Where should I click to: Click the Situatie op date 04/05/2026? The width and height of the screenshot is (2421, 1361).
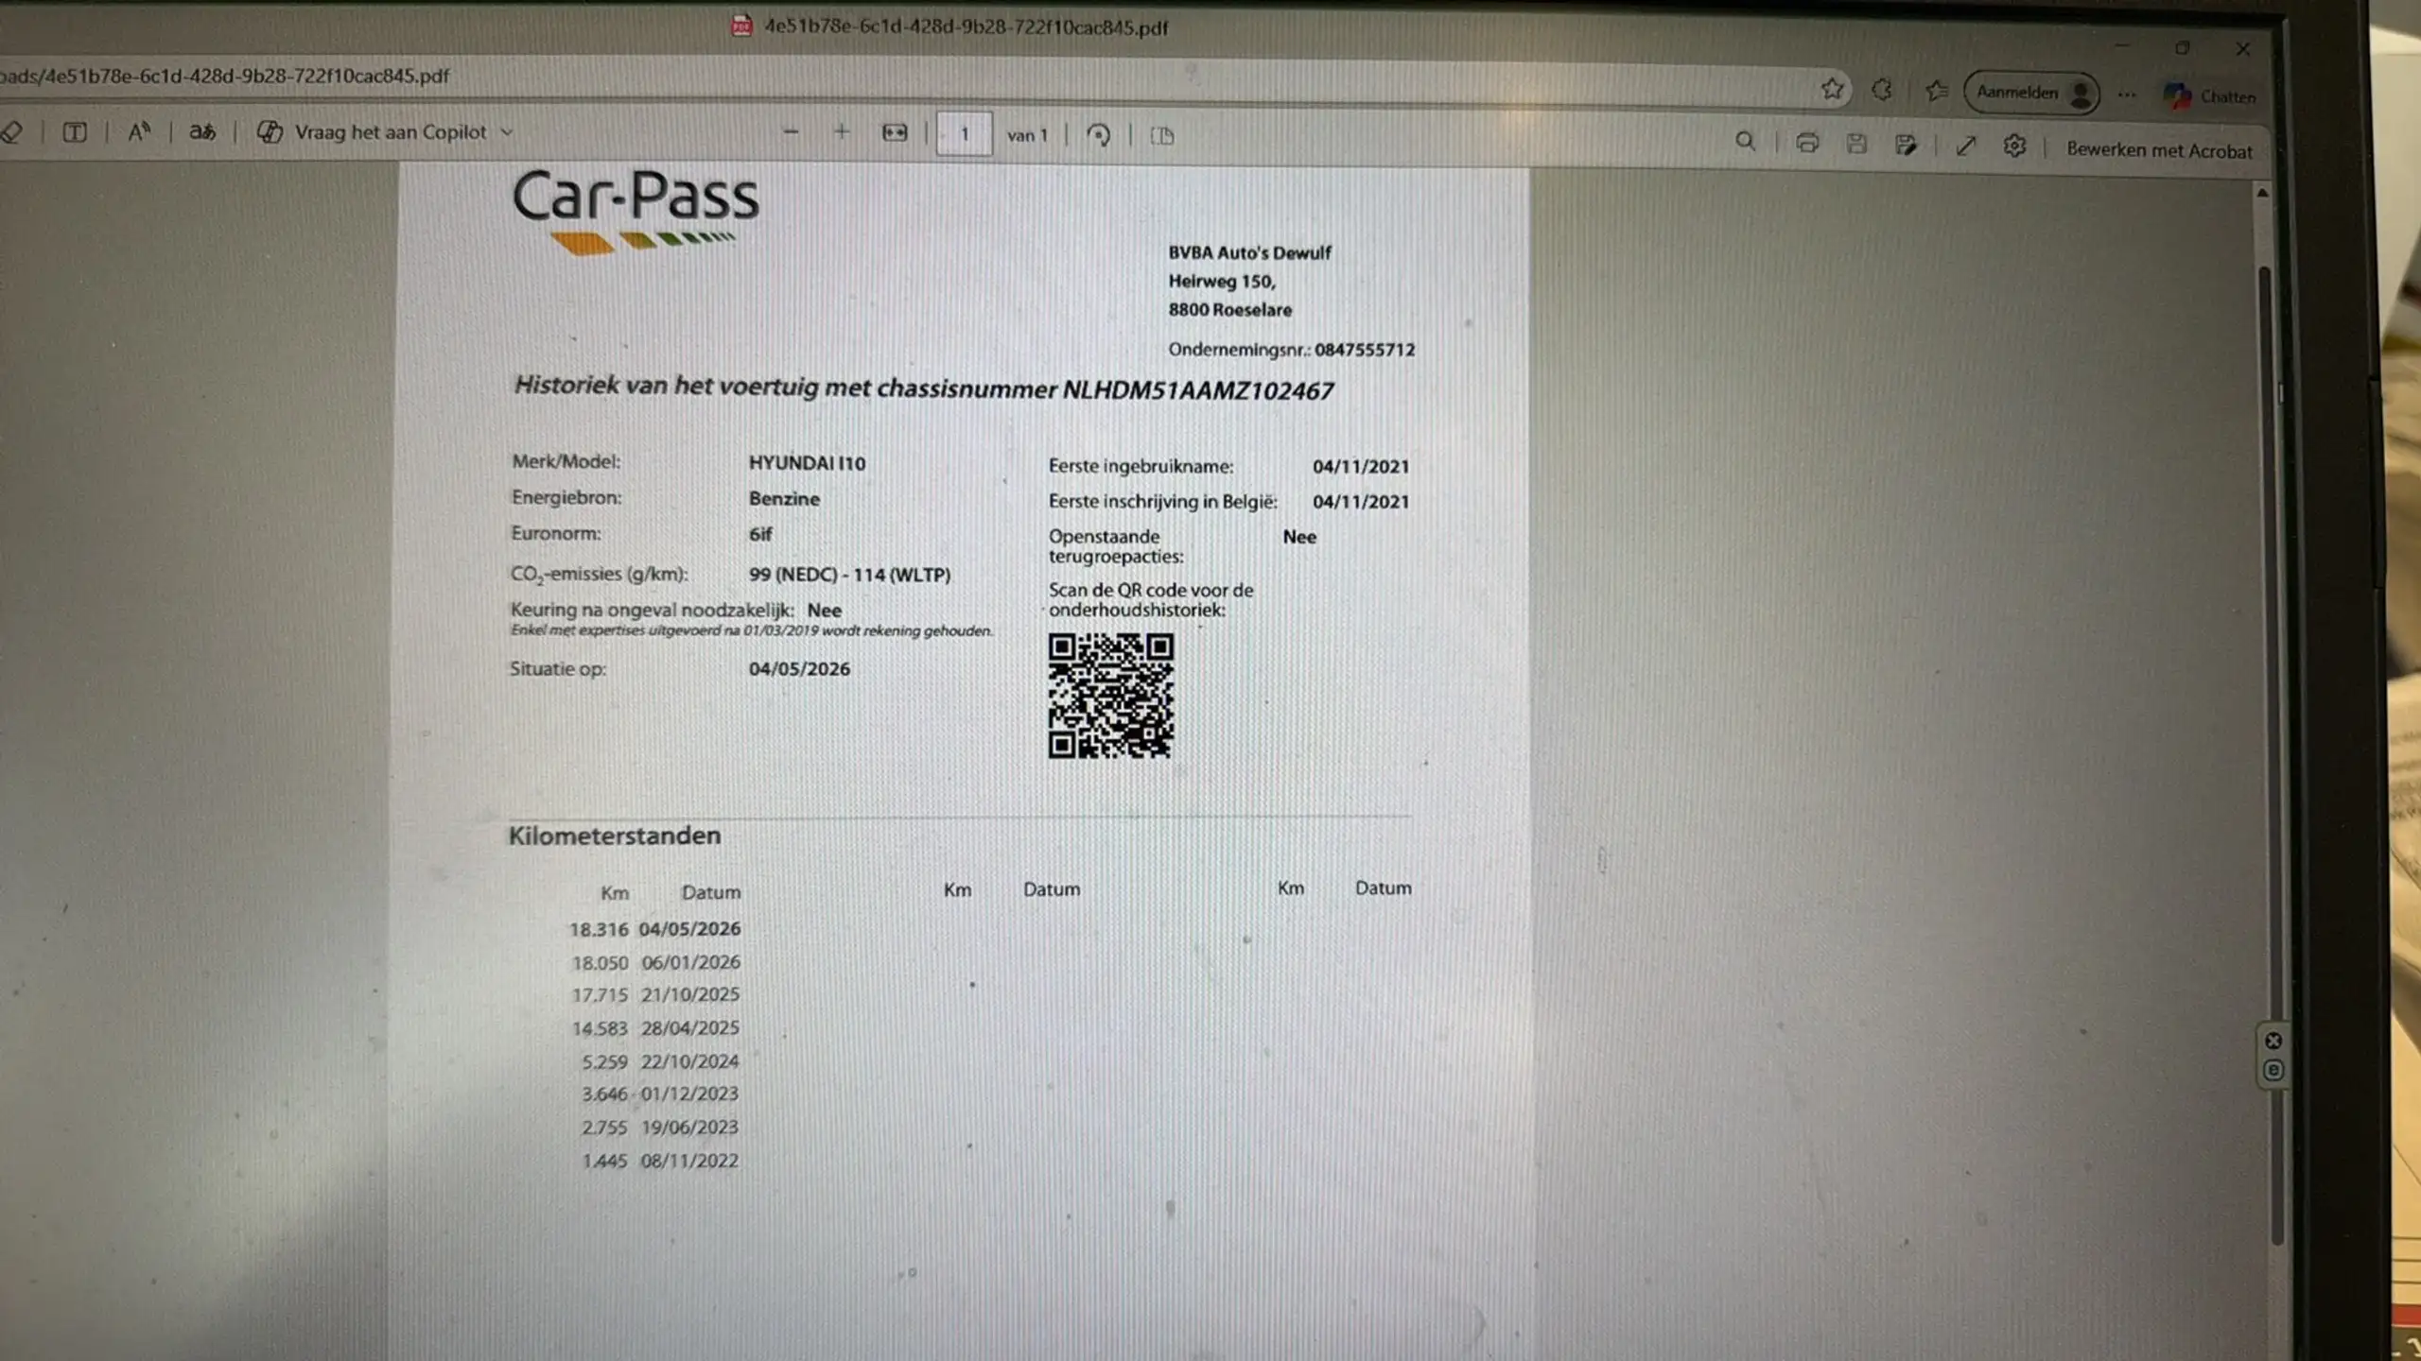click(x=799, y=669)
